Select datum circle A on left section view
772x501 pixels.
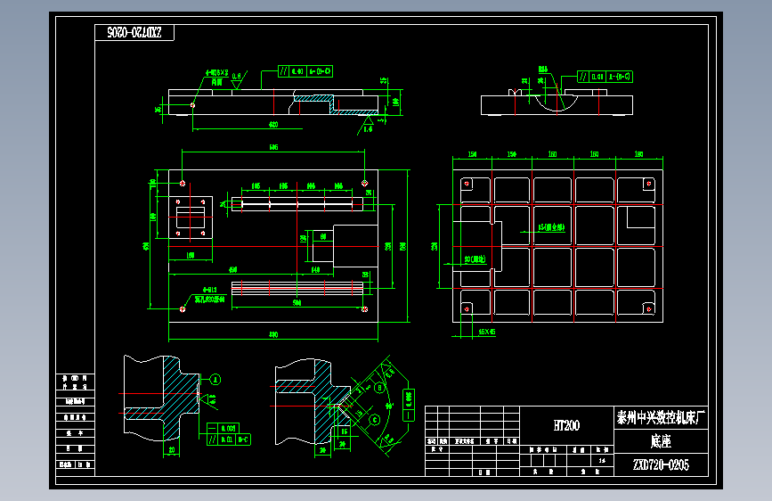[x=215, y=379]
